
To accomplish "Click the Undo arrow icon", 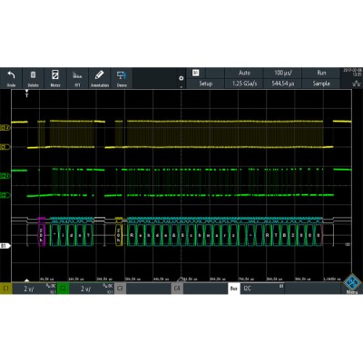I will click(x=11, y=75).
